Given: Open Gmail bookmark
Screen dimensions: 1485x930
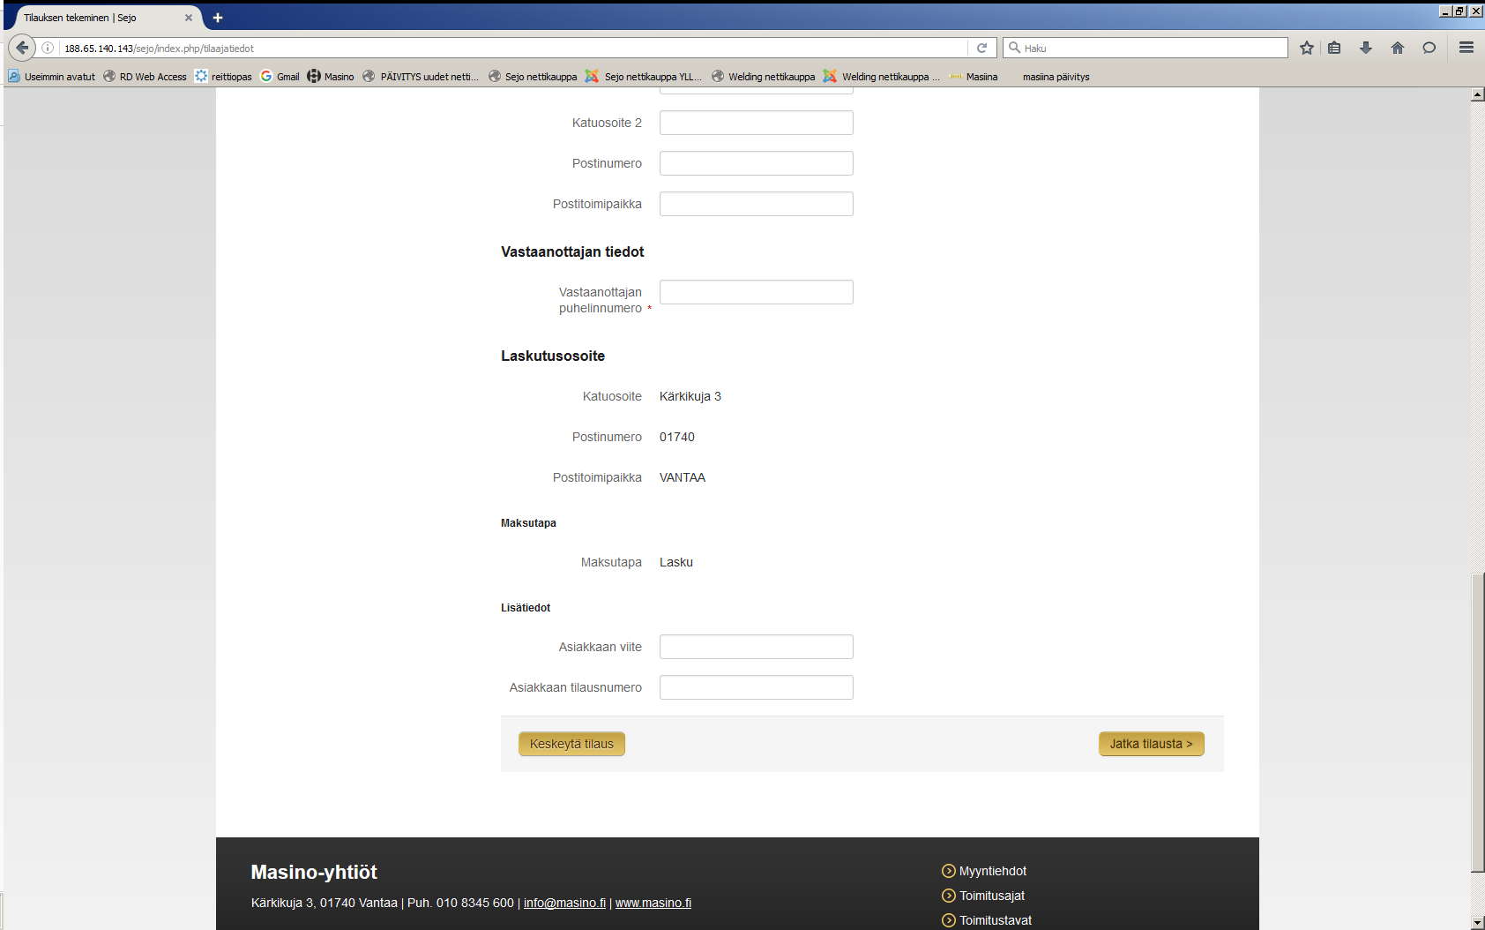Looking at the screenshot, I should 280,77.
